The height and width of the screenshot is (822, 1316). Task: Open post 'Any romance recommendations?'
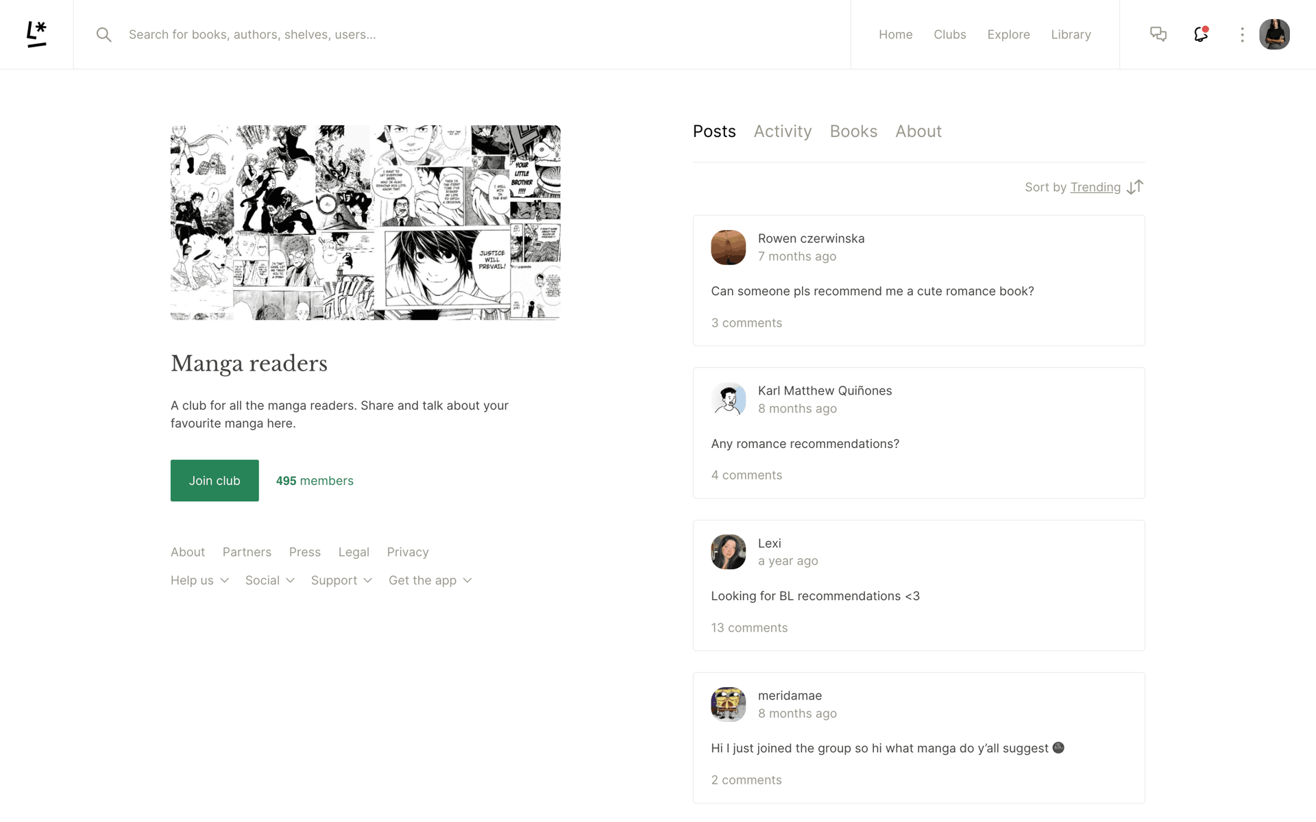pyautogui.click(x=805, y=444)
